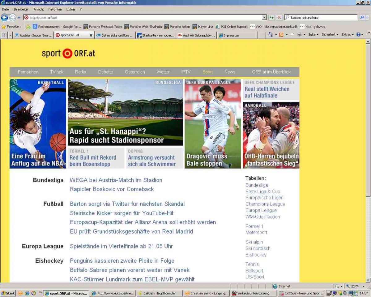Refresh the page with the green arrows icon

click(271, 18)
